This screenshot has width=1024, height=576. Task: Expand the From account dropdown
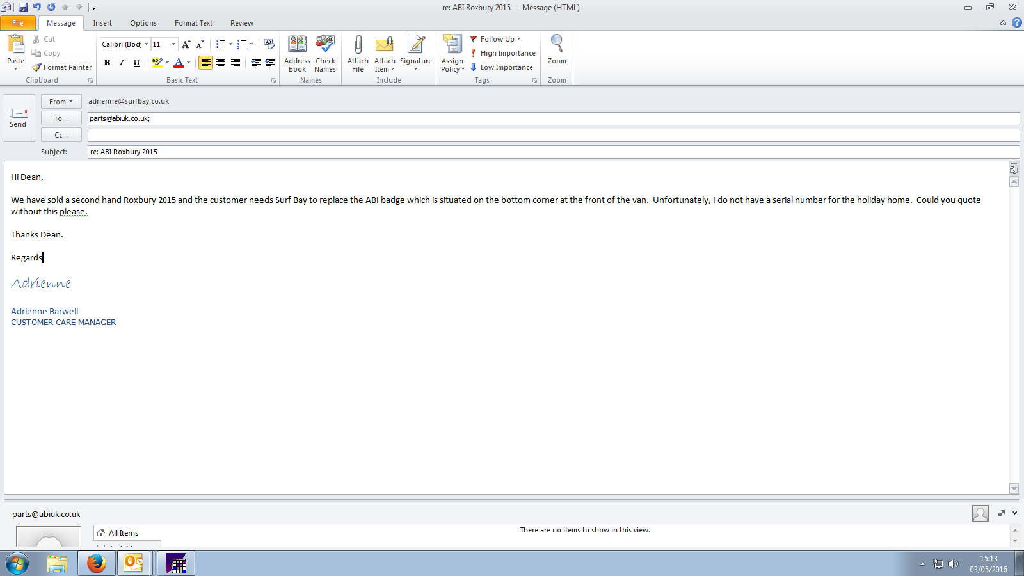61,102
